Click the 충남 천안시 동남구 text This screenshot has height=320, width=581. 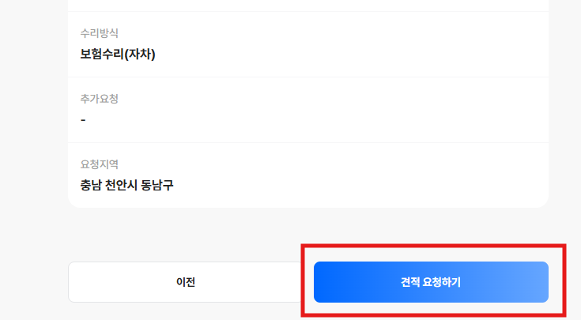[126, 186]
